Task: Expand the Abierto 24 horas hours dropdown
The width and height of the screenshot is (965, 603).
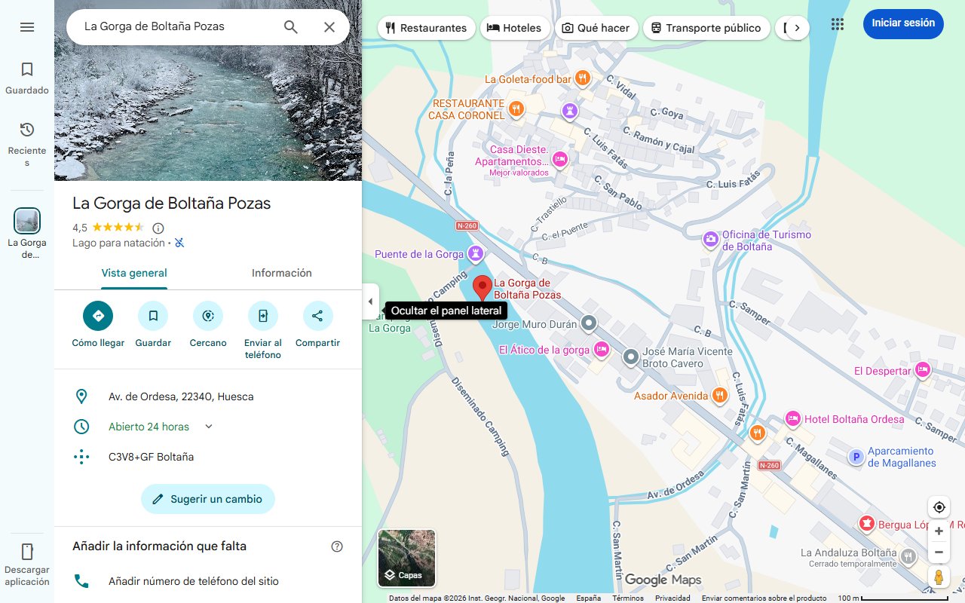Action: click(207, 426)
